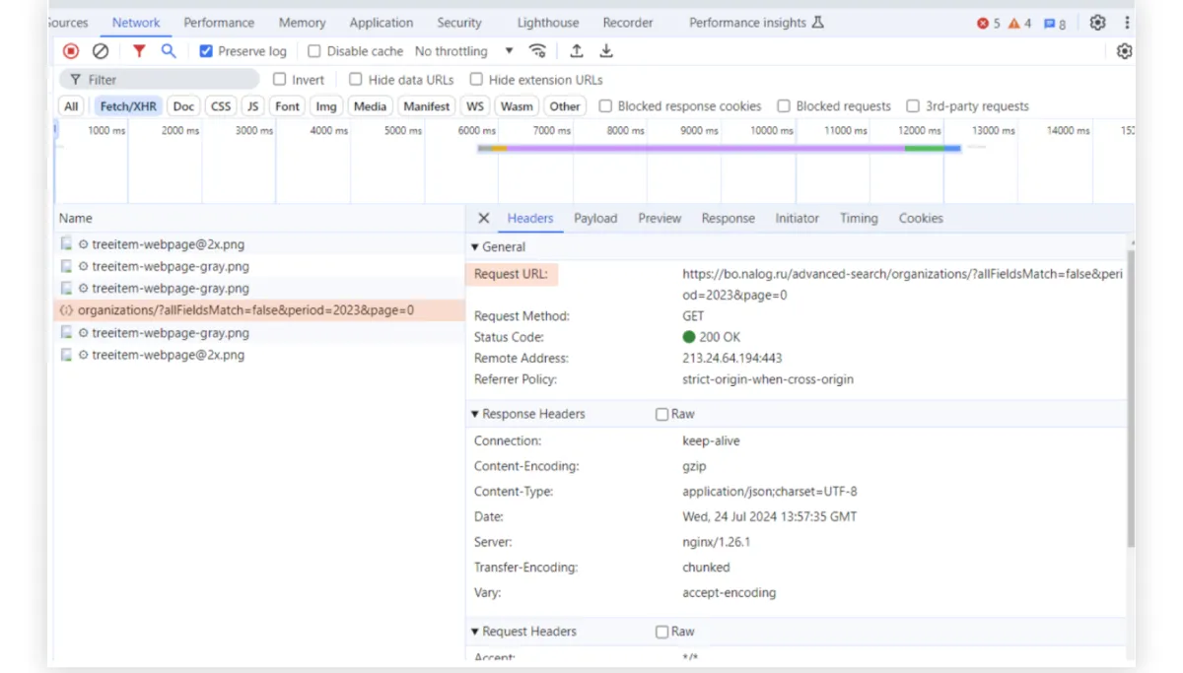The width and height of the screenshot is (1183, 673).
Task: Check Hide data URLs option
Action: [x=356, y=80]
